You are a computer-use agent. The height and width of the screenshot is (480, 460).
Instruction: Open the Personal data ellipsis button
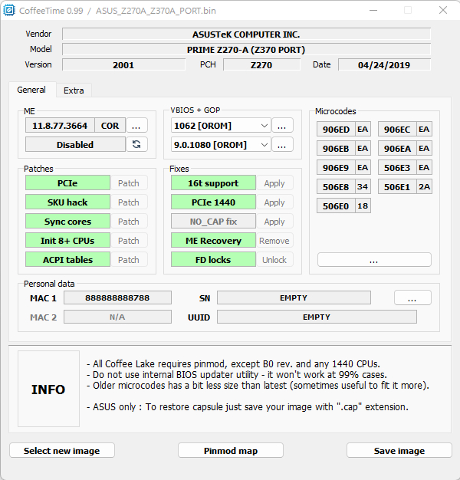point(412,298)
